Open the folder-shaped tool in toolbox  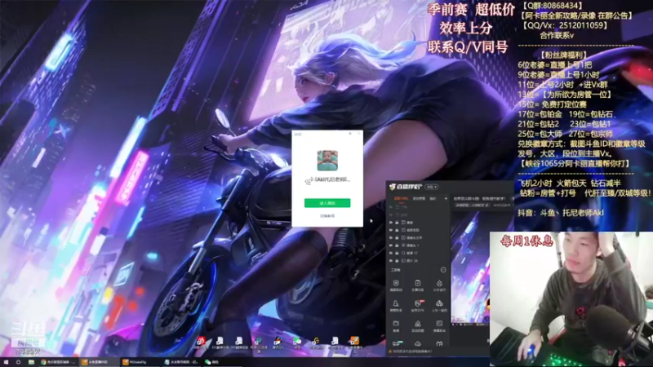coord(396,325)
